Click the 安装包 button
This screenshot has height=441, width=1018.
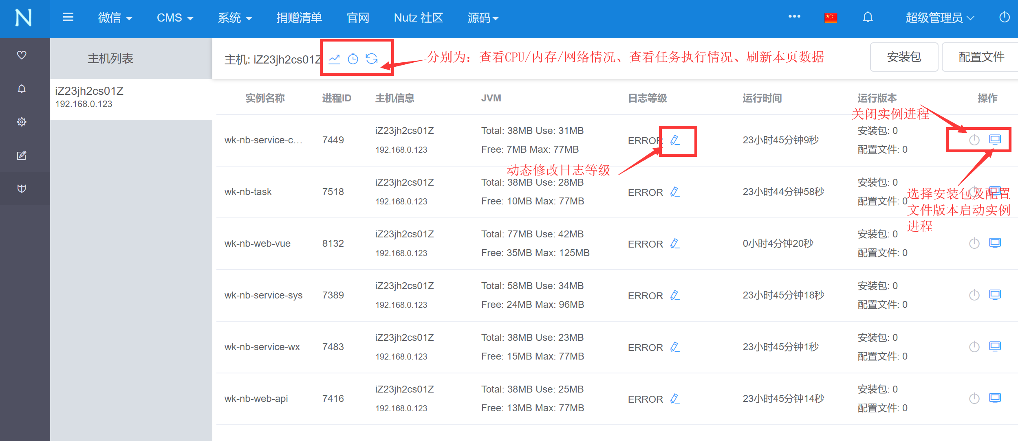coord(904,57)
